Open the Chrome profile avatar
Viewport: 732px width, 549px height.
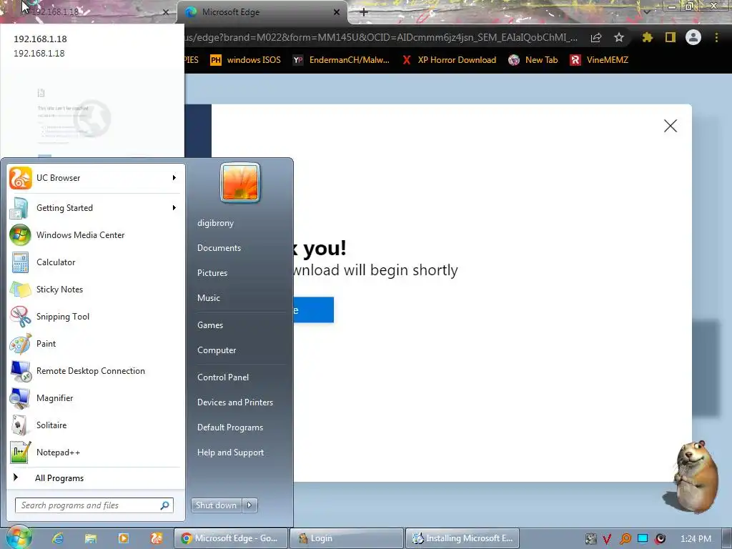(693, 37)
